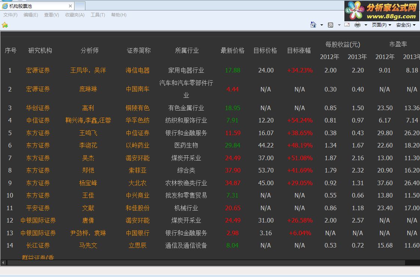Image resolution: width=420 pixels, height=277 pixels.
Task: Click target price 44.22
Action: pyautogui.click(x=266, y=145)
